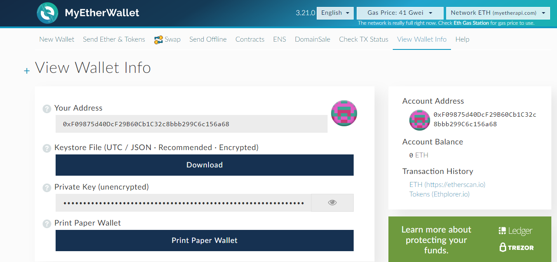
Task: Click the View Wallet Info page heading
Action: 93,68
